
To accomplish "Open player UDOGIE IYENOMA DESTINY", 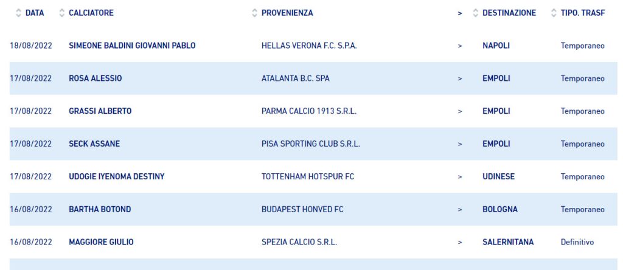I will [116, 177].
